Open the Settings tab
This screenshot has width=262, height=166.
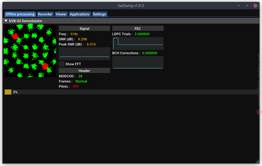[x=99, y=14]
